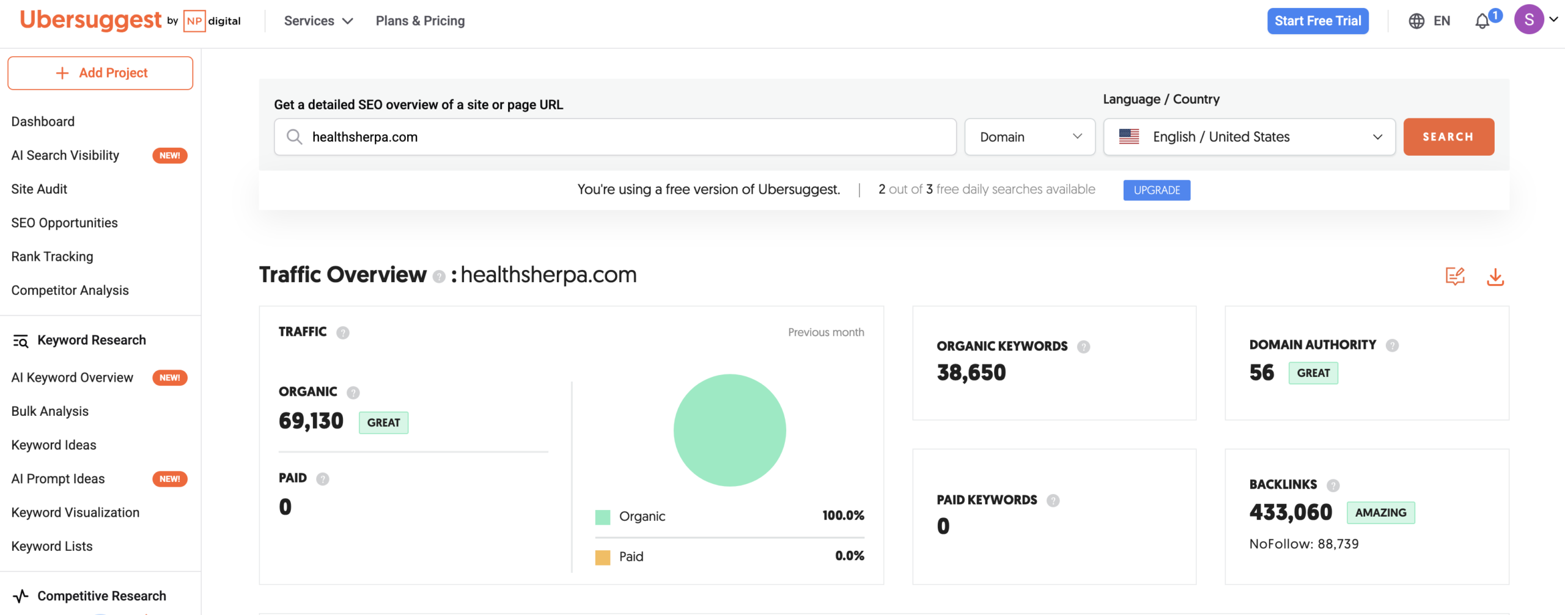Expand the Domain type dropdown

point(1029,137)
